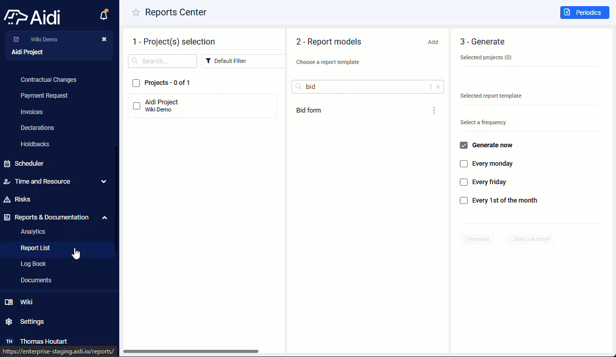Close the Wiki Demo project card
616x357 pixels.
coord(104,39)
